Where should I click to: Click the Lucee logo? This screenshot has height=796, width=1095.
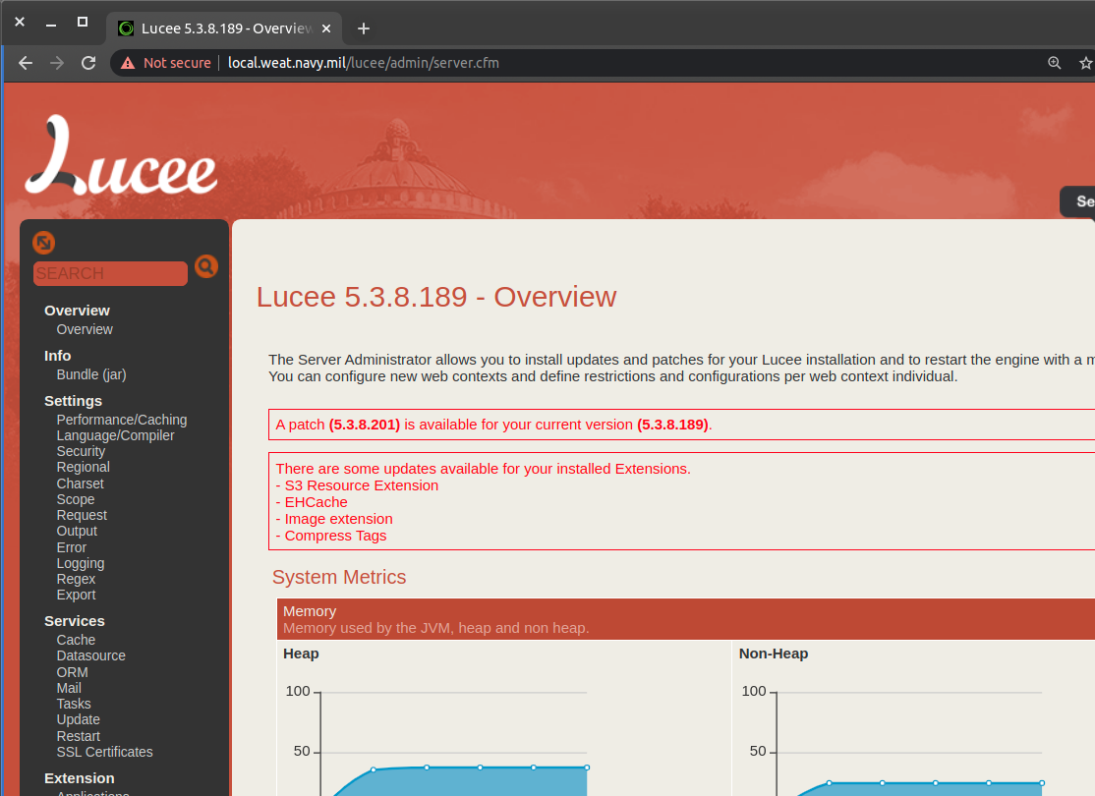click(122, 155)
